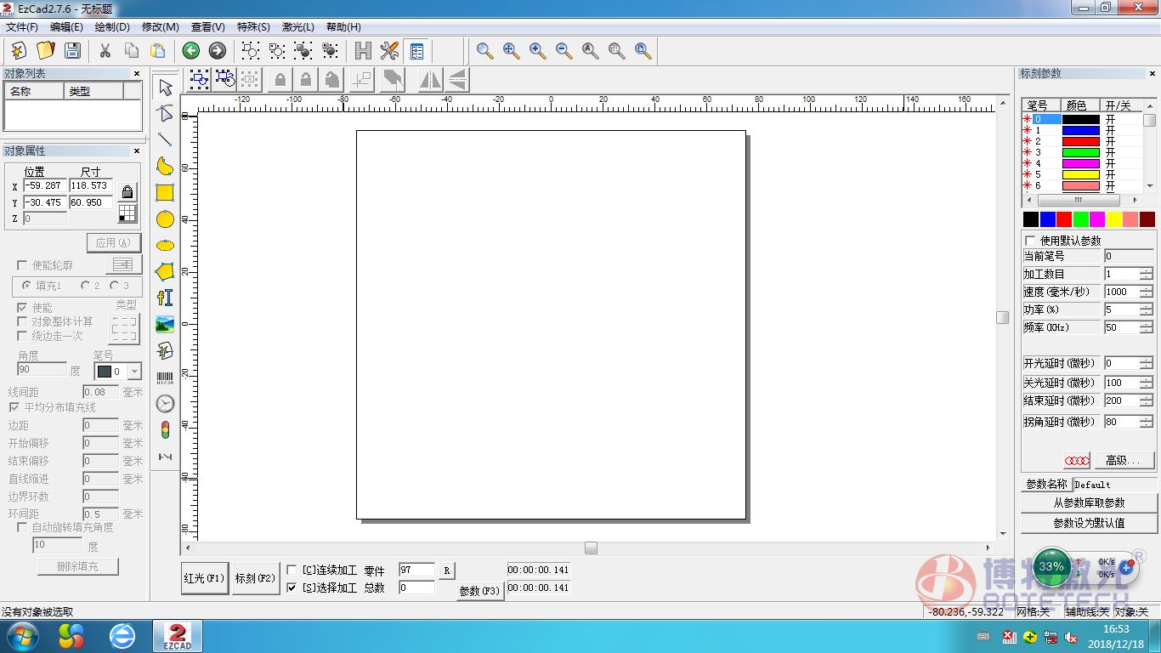Toggle the 绕边走一次 checkbox
The image size is (1161, 653).
[x=22, y=336]
